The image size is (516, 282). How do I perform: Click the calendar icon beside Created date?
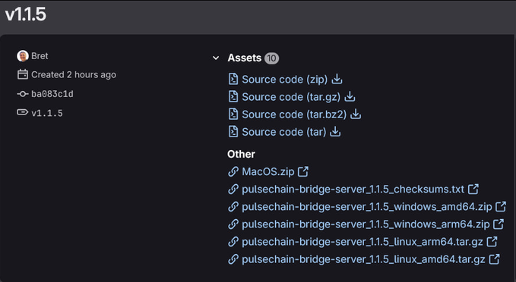click(x=23, y=74)
